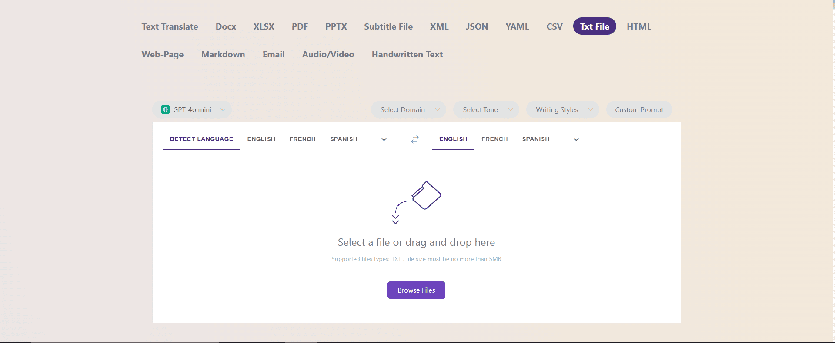The image size is (835, 343).
Task: Click the file upload drop illustration
Action: pyautogui.click(x=417, y=202)
